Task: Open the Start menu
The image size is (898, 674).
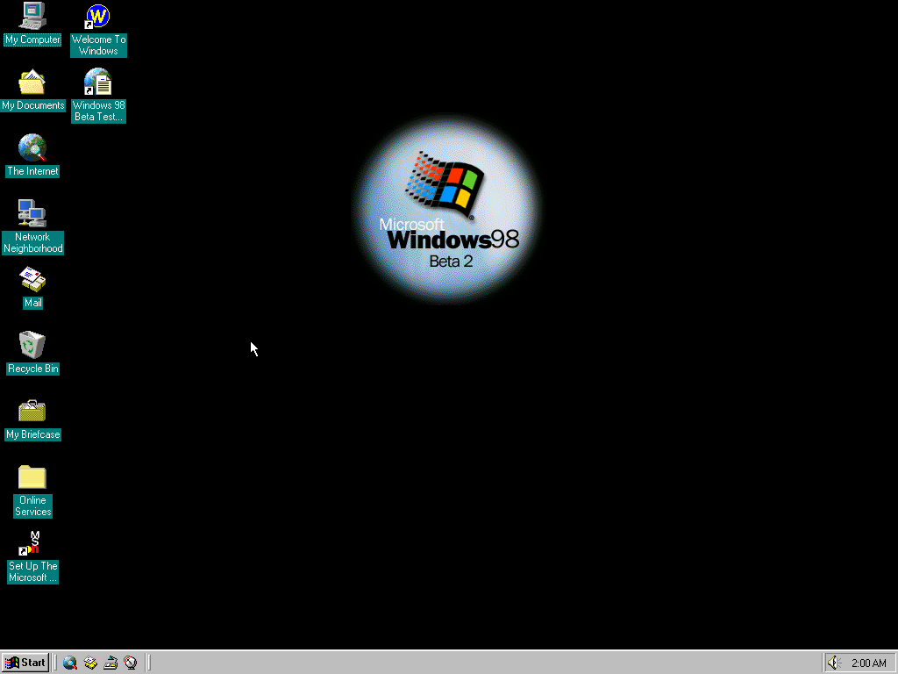Action: point(25,663)
